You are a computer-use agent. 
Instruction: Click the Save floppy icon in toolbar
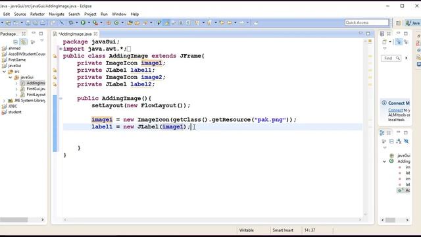point(28,23)
